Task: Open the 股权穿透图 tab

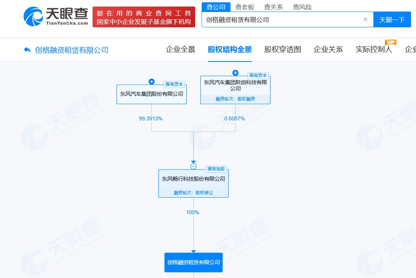Action: (283, 49)
